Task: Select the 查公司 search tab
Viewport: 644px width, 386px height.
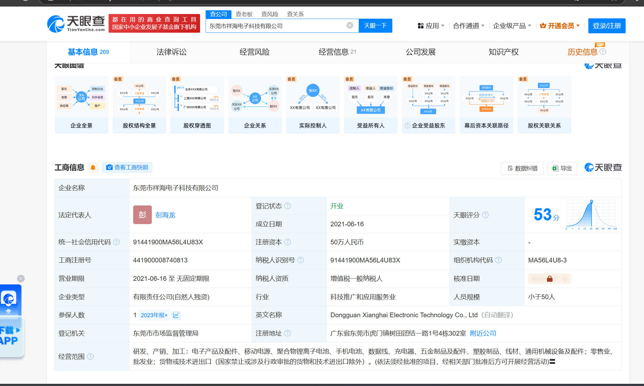Action: coord(218,14)
